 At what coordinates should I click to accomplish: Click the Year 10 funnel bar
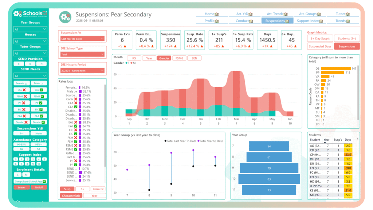click(270, 179)
